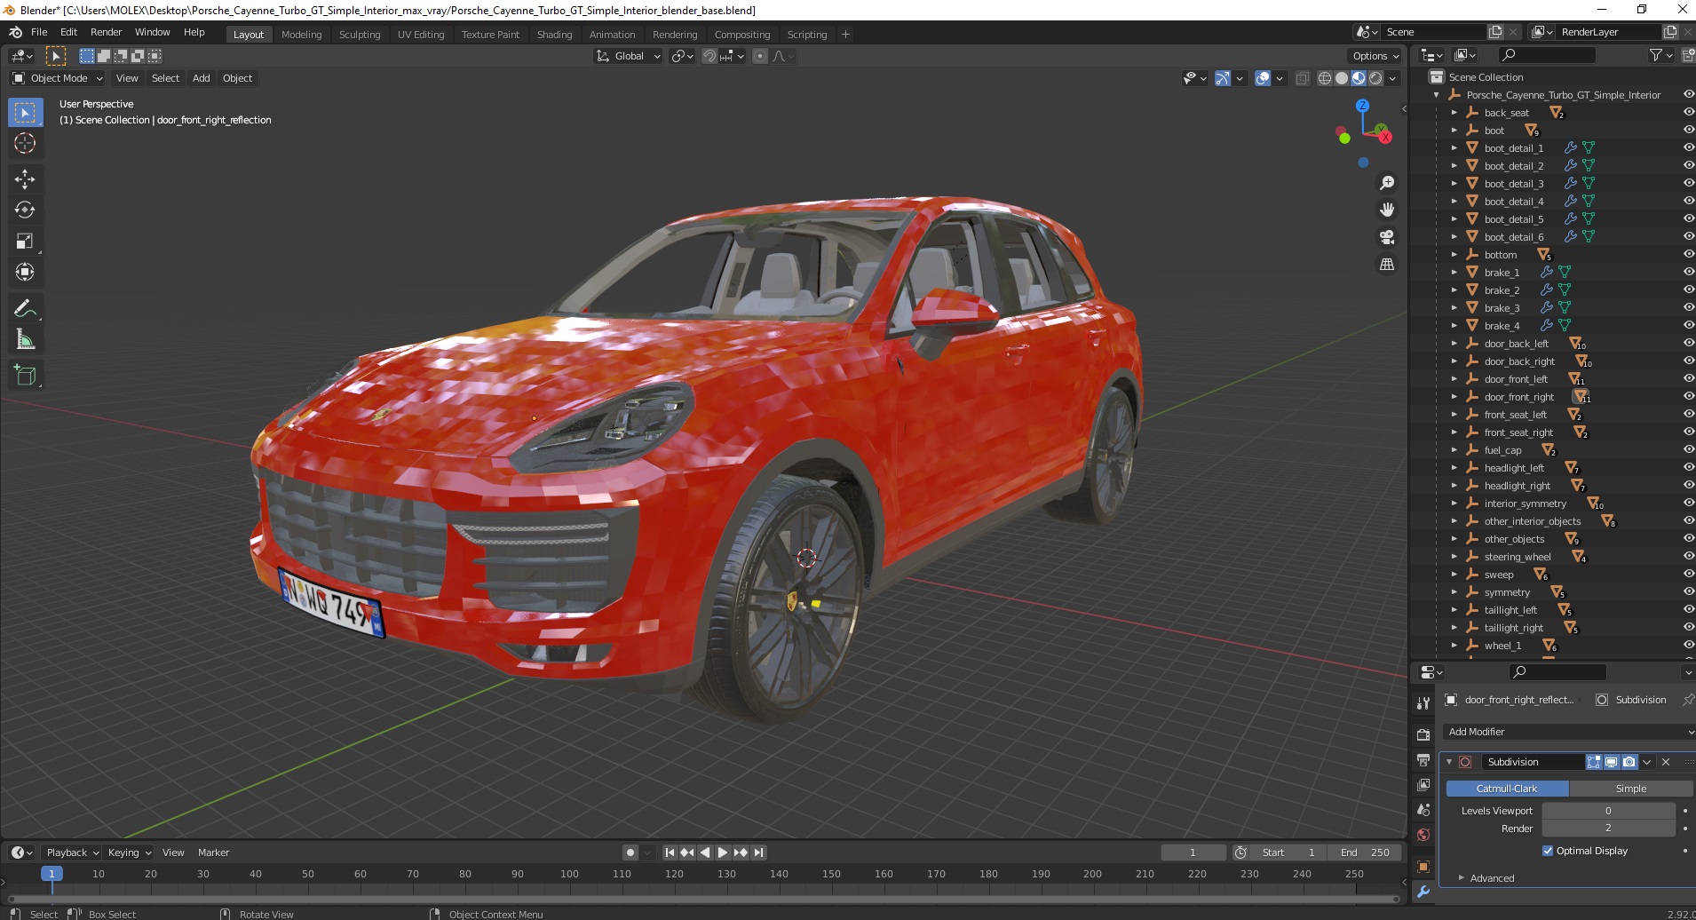
Task: Activate the Select Box tool
Action: (x=25, y=112)
